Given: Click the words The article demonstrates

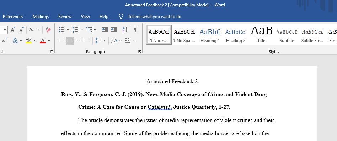Looking at the screenshot, I should click(x=106, y=120).
